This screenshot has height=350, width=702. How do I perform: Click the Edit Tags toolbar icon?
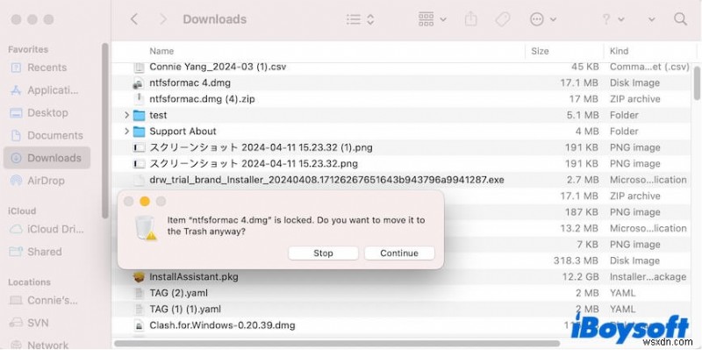(502, 19)
